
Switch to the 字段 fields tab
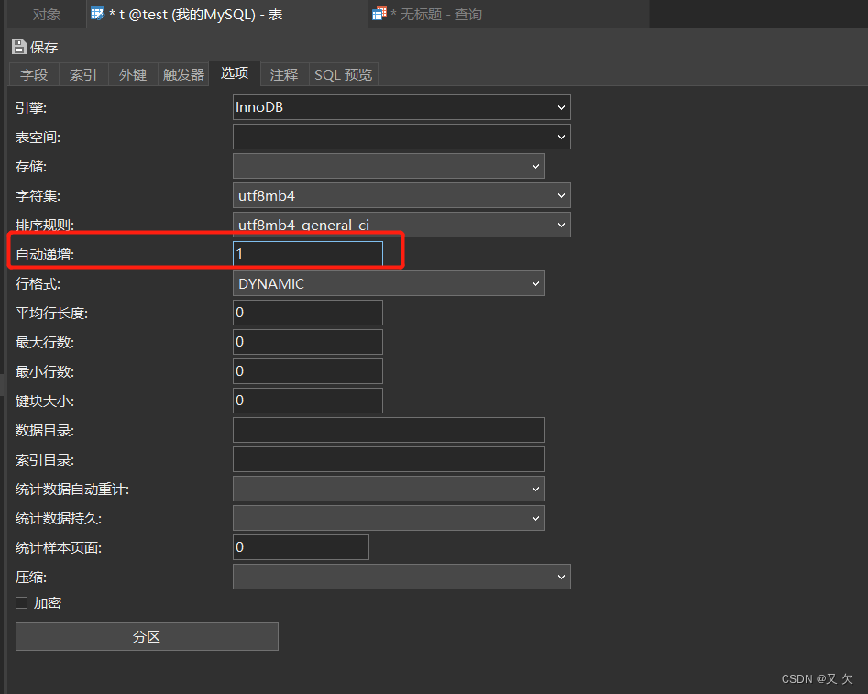[34, 75]
